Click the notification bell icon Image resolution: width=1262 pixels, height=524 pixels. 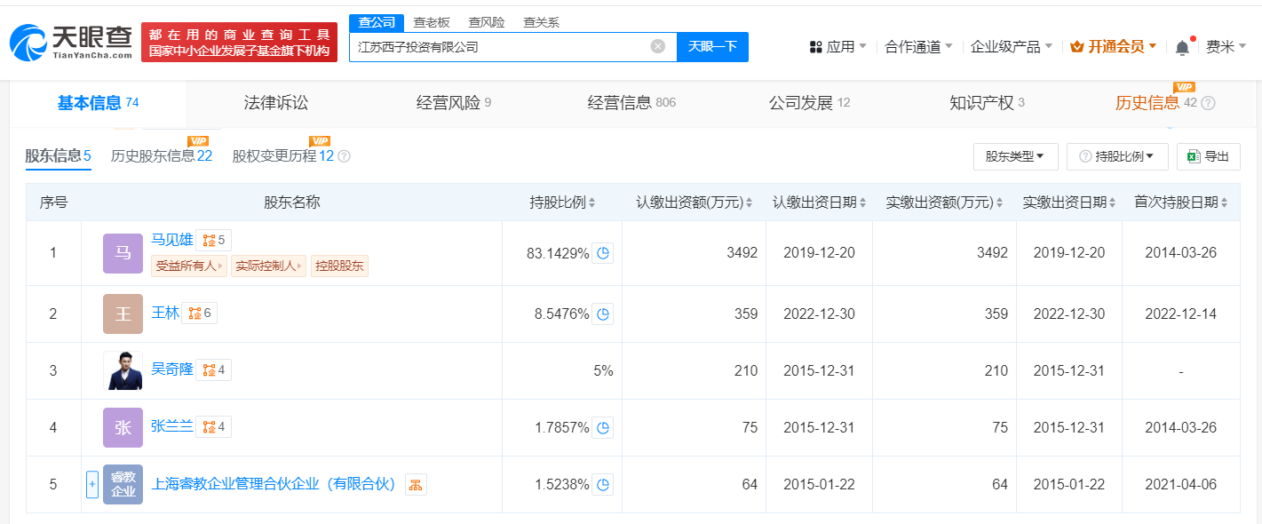(1181, 47)
